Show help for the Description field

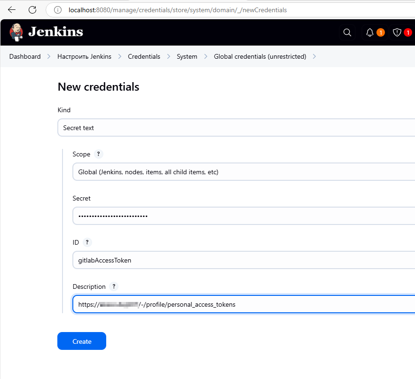[113, 286]
